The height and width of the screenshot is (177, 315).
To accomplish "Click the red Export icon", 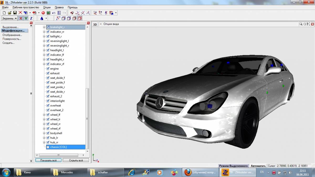I will [34, 13].
